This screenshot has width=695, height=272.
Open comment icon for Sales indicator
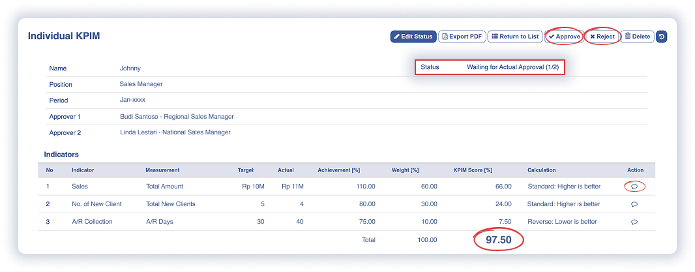tap(634, 186)
